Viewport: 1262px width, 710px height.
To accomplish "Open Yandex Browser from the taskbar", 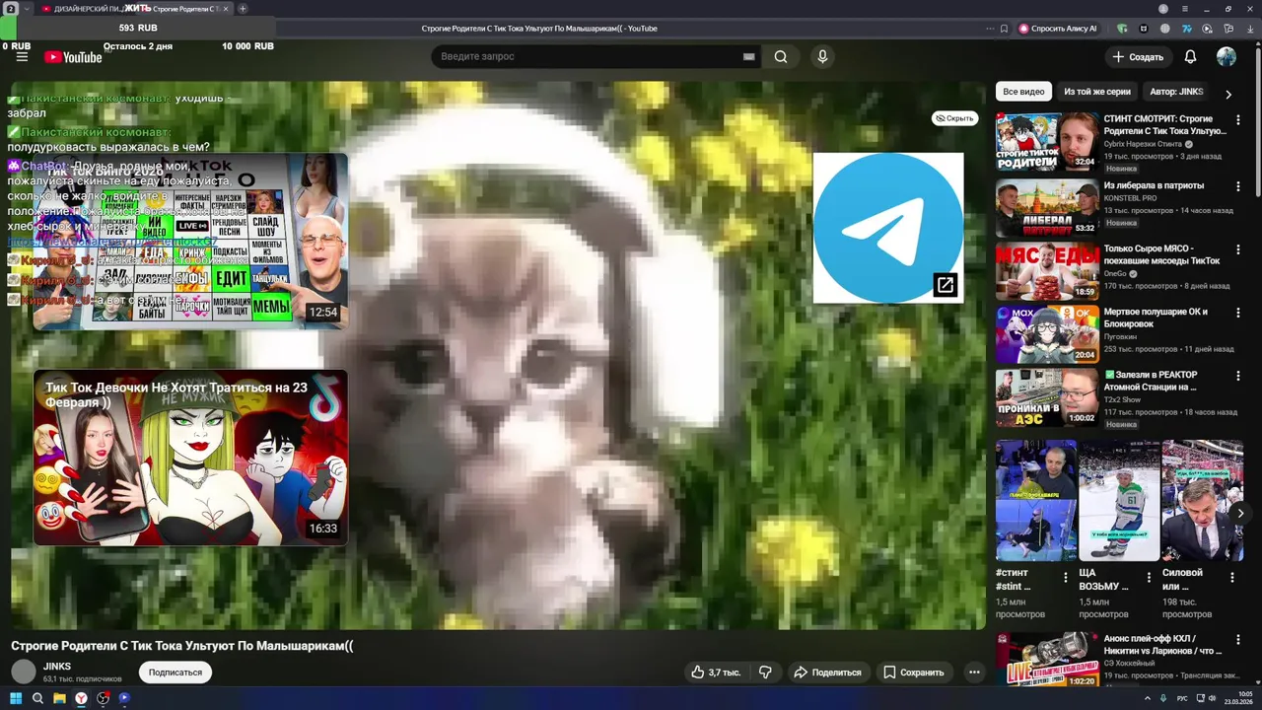I will pyautogui.click(x=81, y=698).
